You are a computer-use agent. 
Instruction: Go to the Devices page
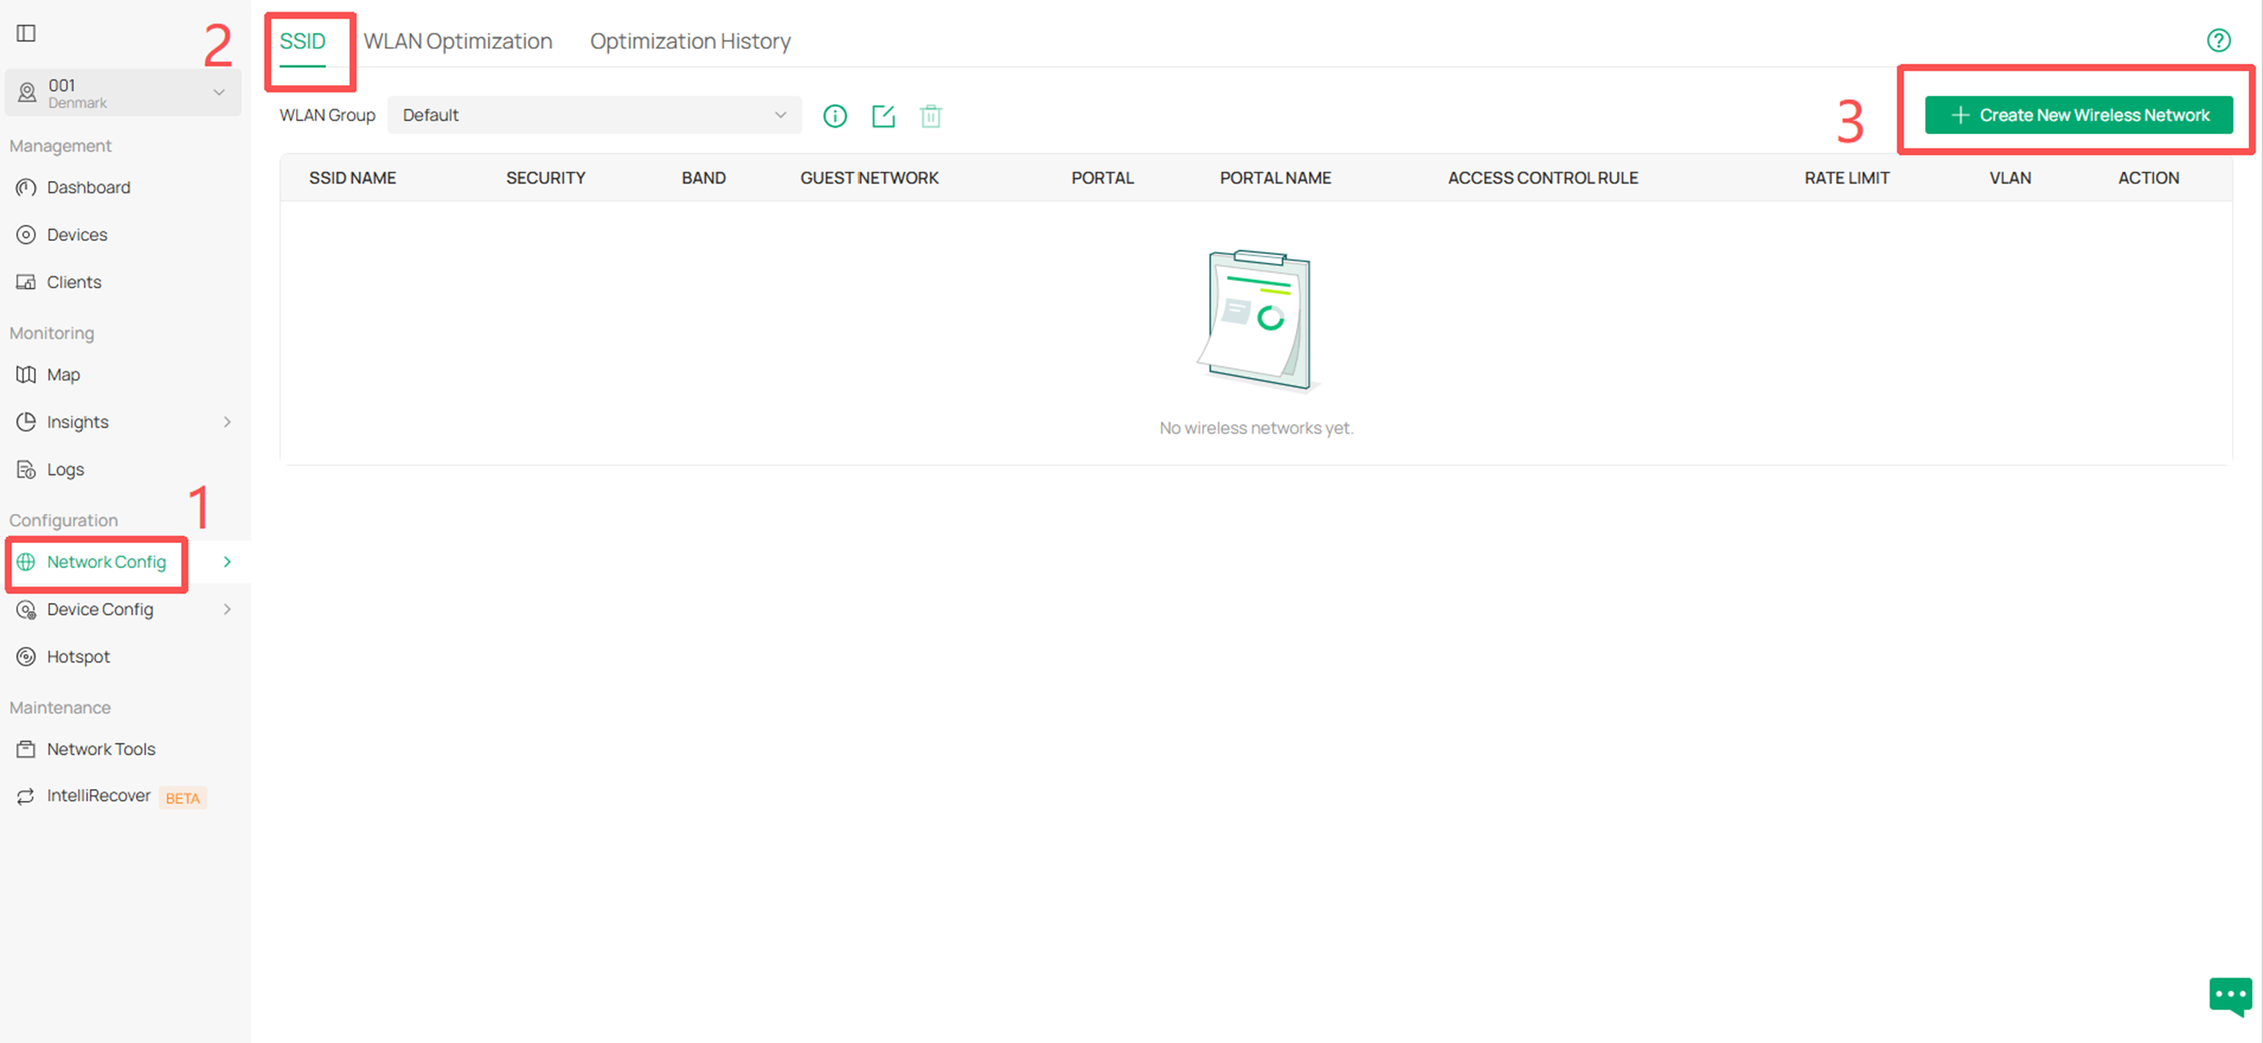tap(77, 234)
